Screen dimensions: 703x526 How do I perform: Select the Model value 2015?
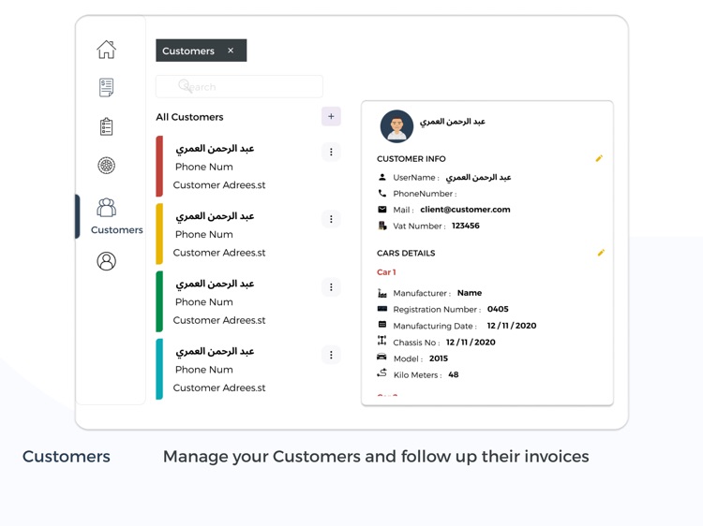pyautogui.click(x=438, y=358)
